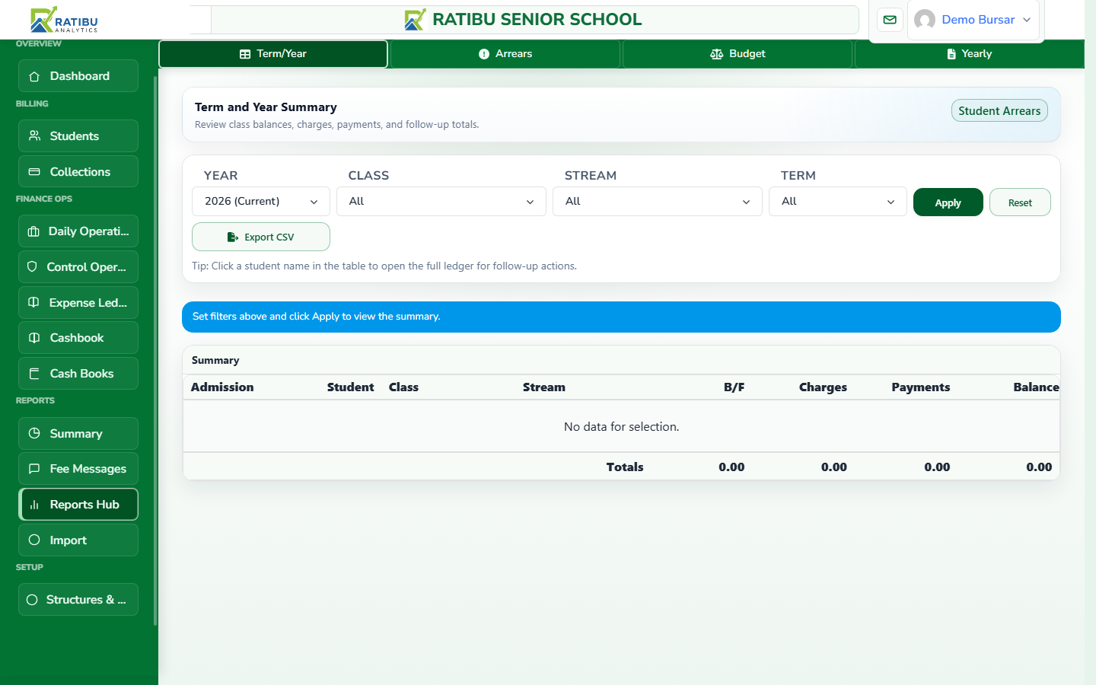Click the Daily Operations briefcase icon
Image resolution: width=1096 pixels, height=685 pixels.
(x=33, y=231)
